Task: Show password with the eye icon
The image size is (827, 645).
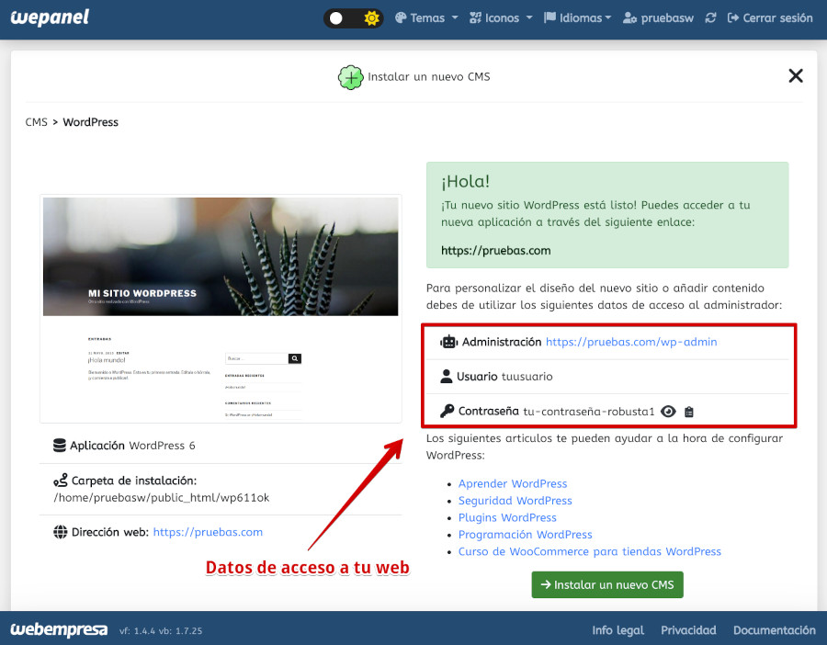Action: (x=668, y=412)
